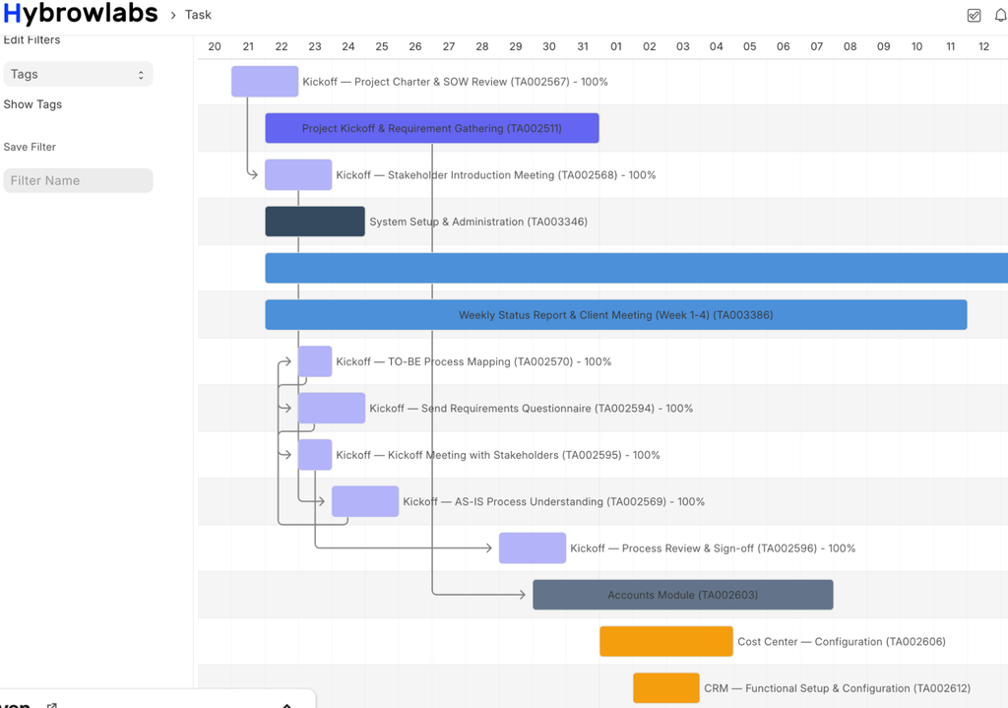The height and width of the screenshot is (708, 1008).
Task: Click date 10 in the timeline header
Action: [x=916, y=46]
